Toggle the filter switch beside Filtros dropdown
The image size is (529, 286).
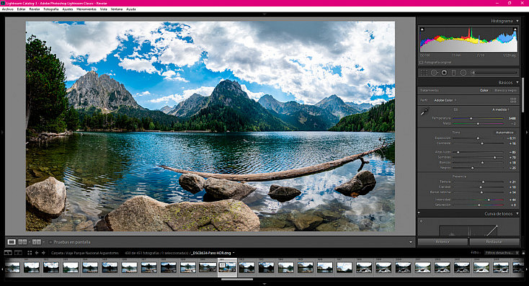pyautogui.click(x=524, y=253)
